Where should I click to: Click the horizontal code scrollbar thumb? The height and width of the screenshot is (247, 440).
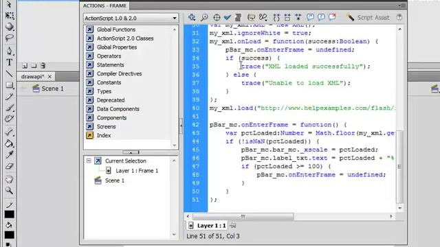243,216
